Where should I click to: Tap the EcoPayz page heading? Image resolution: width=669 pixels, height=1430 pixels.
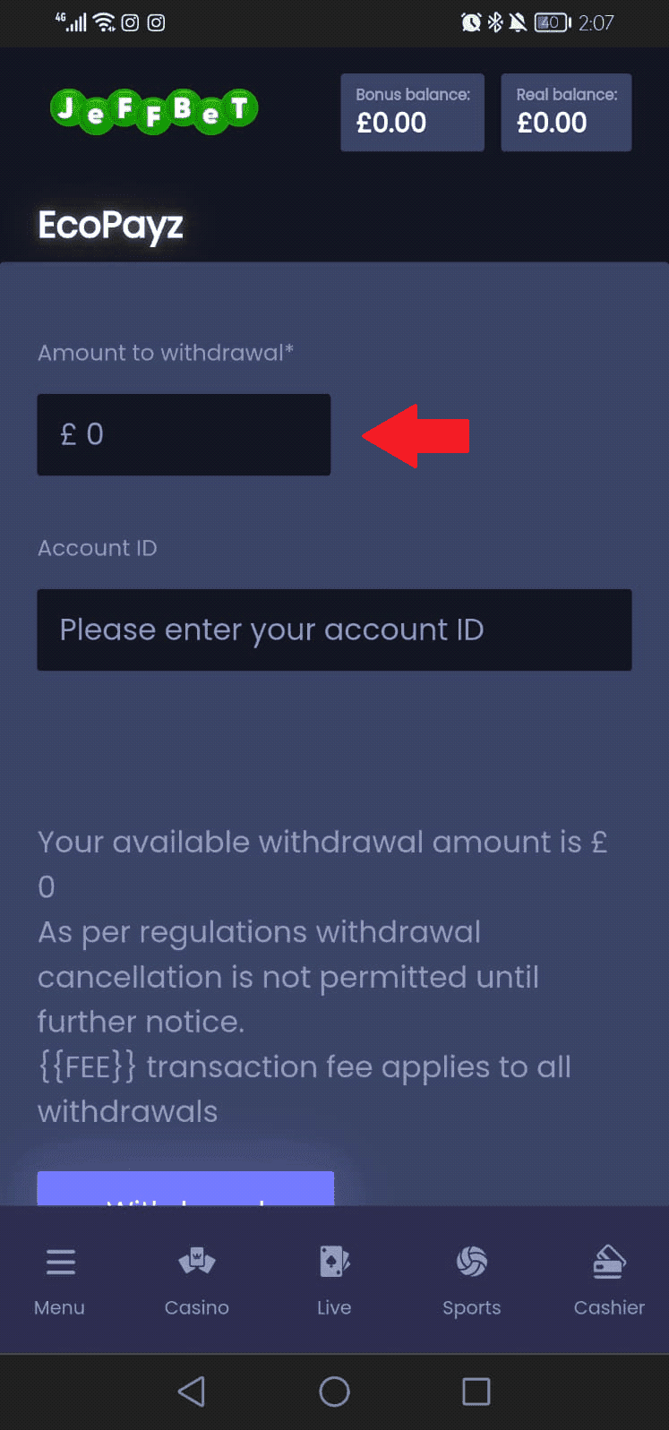(110, 225)
